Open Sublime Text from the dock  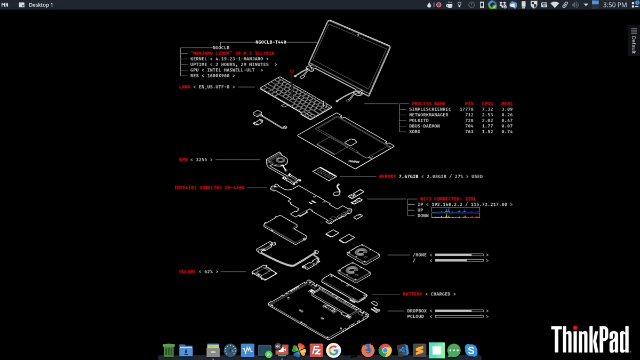coord(419,350)
